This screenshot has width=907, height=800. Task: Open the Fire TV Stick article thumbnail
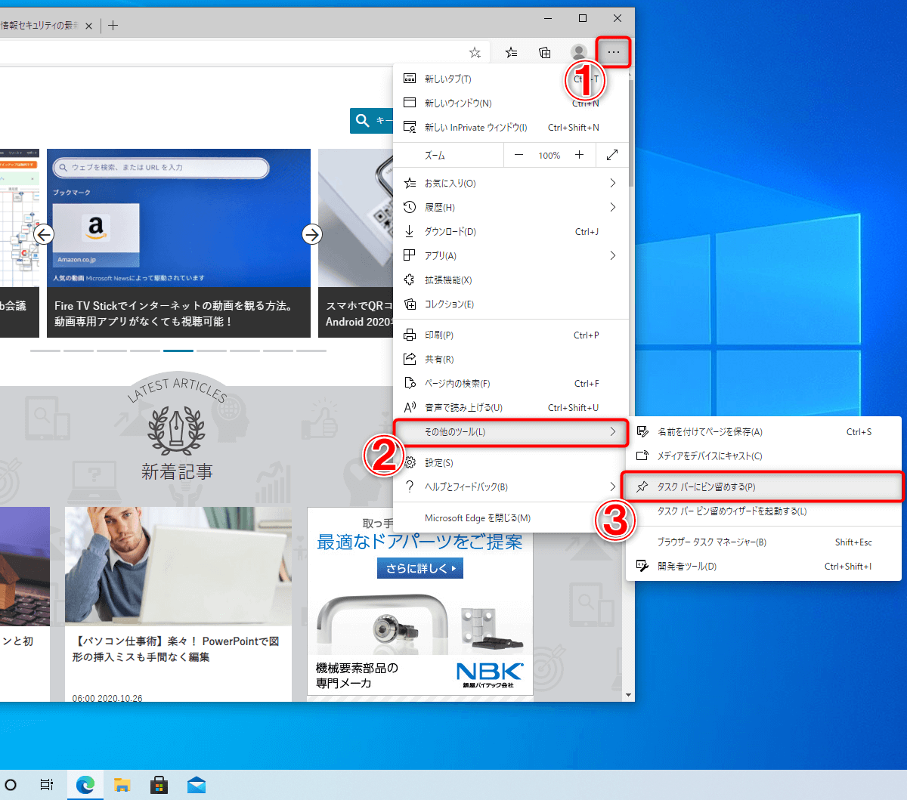coord(178,218)
